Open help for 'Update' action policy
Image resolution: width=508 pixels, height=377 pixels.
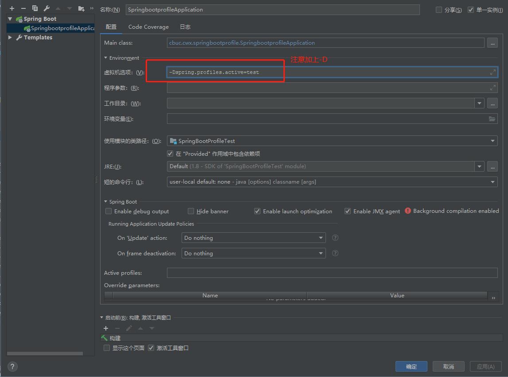[335, 238]
